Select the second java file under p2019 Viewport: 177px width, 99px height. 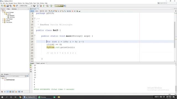(x=12, y=17)
